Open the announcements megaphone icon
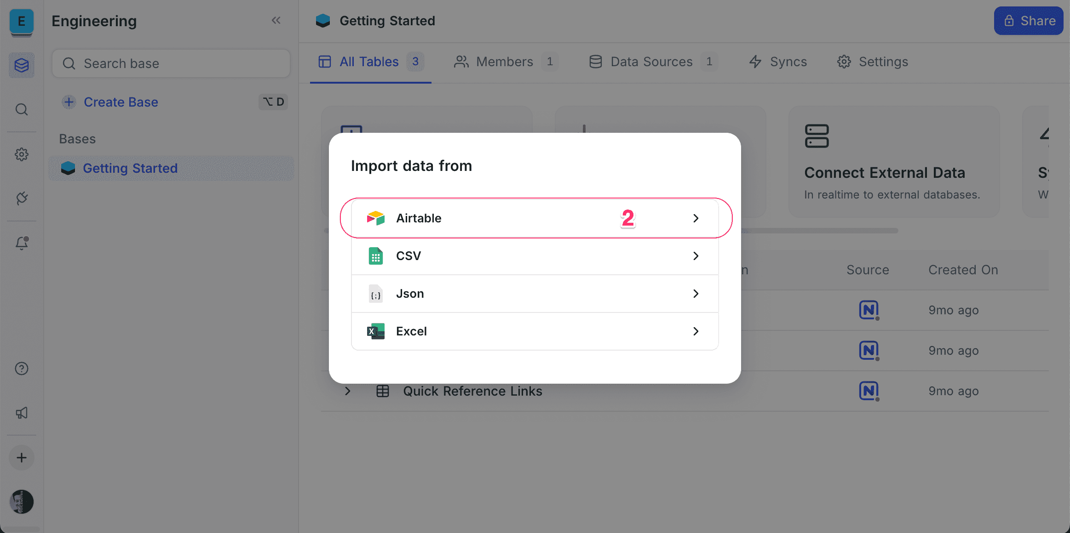Screen dimensions: 1070x533 22,413
